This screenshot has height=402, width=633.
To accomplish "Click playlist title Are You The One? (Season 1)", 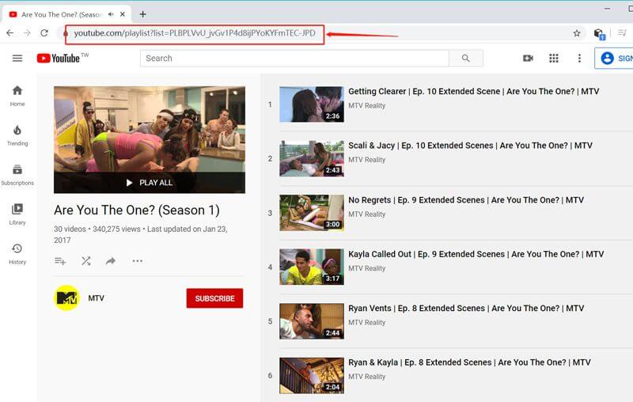I will 137,210.
